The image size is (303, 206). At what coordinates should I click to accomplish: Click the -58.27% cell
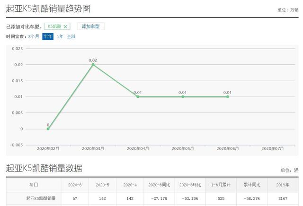click(x=252, y=198)
